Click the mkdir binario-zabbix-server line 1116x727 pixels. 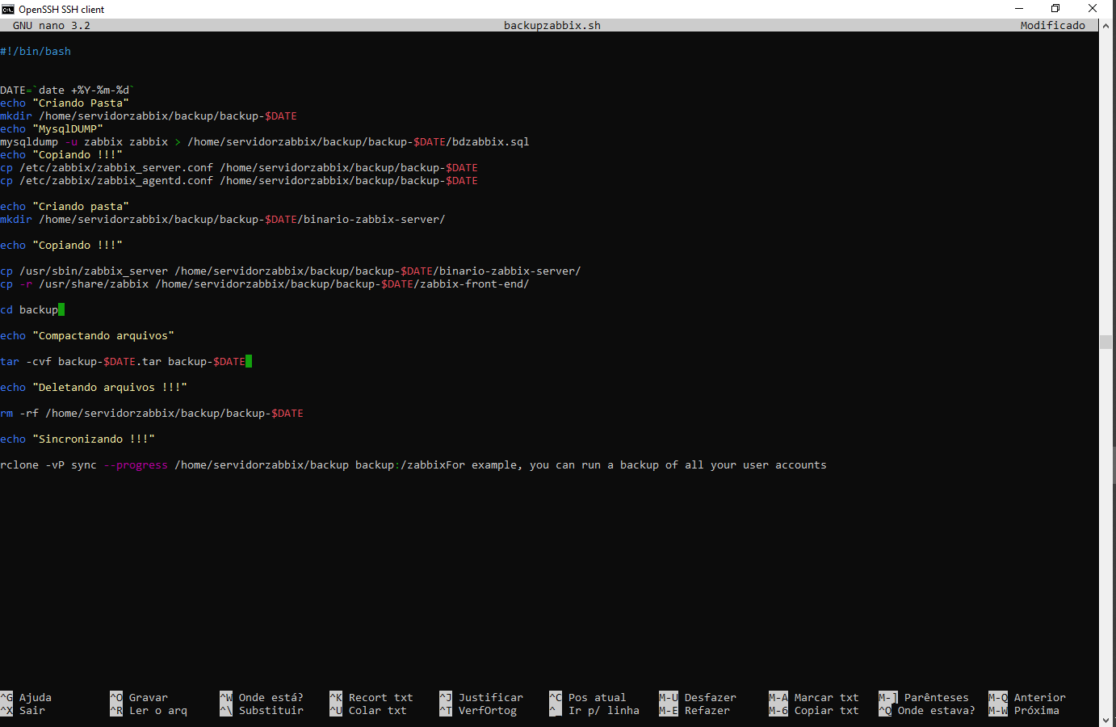pyautogui.click(x=223, y=219)
